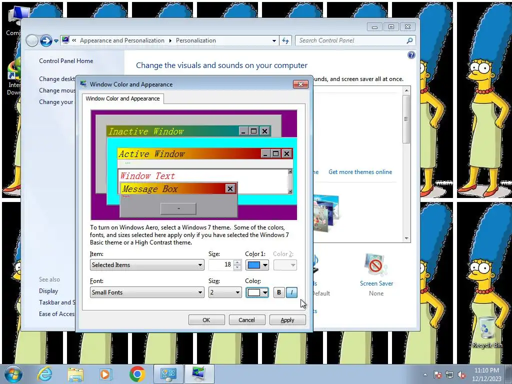This screenshot has height=384, width=512.
Task: Click Appearance and Personalization breadcrumb
Action: pos(122,40)
